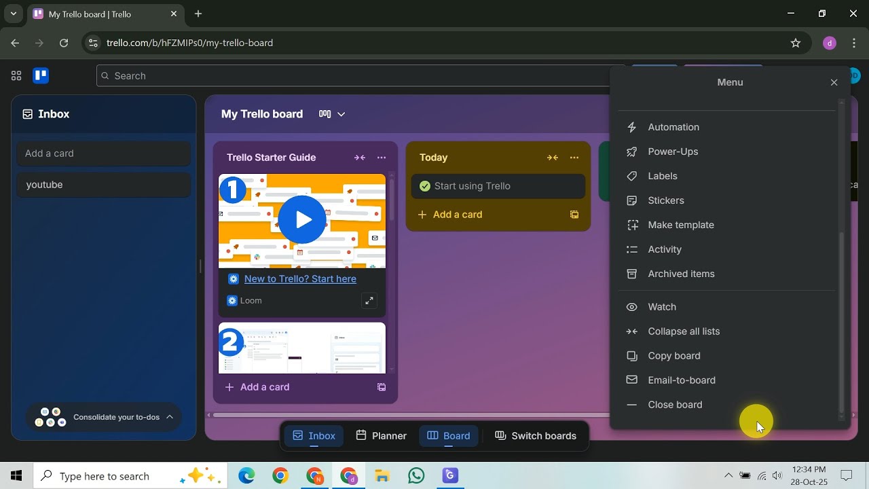This screenshot has height=489, width=869.
Task: Open Labels in board menu
Action: coord(726,176)
